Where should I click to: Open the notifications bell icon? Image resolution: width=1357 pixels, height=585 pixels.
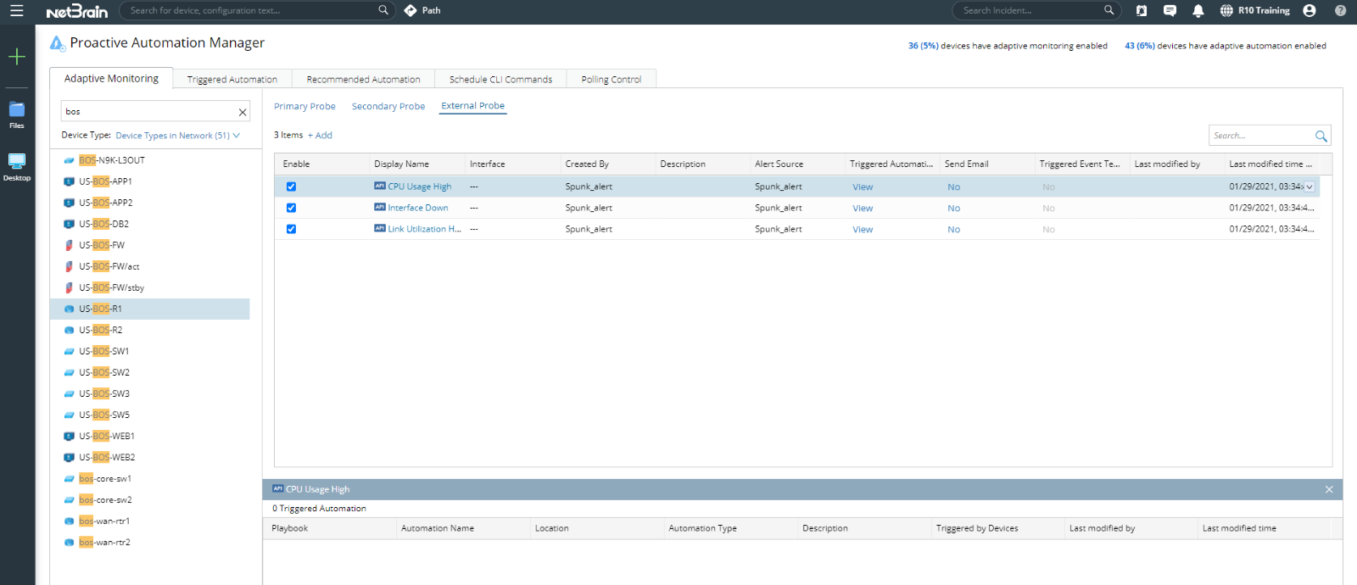point(1198,11)
